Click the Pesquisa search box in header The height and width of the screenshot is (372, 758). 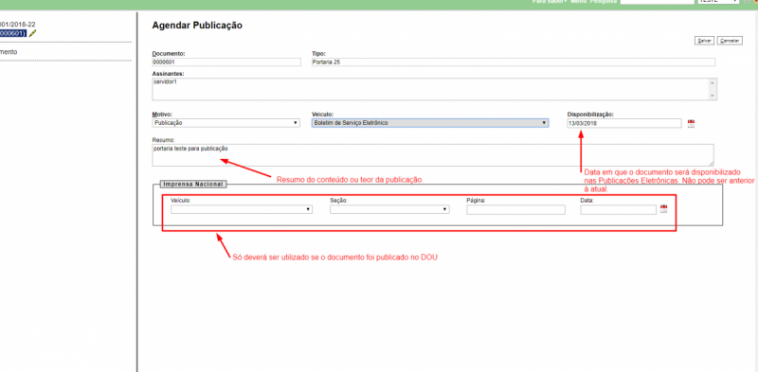[x=657, y=2]
